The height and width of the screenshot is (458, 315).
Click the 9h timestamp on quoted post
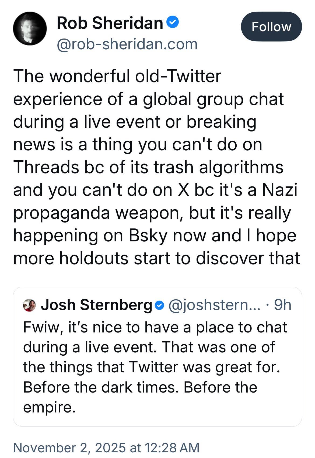click(x=282, y=305)
